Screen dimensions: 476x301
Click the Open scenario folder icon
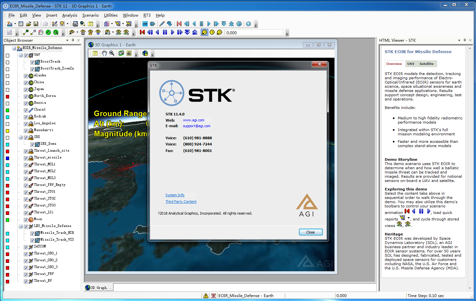click(28, 24)
